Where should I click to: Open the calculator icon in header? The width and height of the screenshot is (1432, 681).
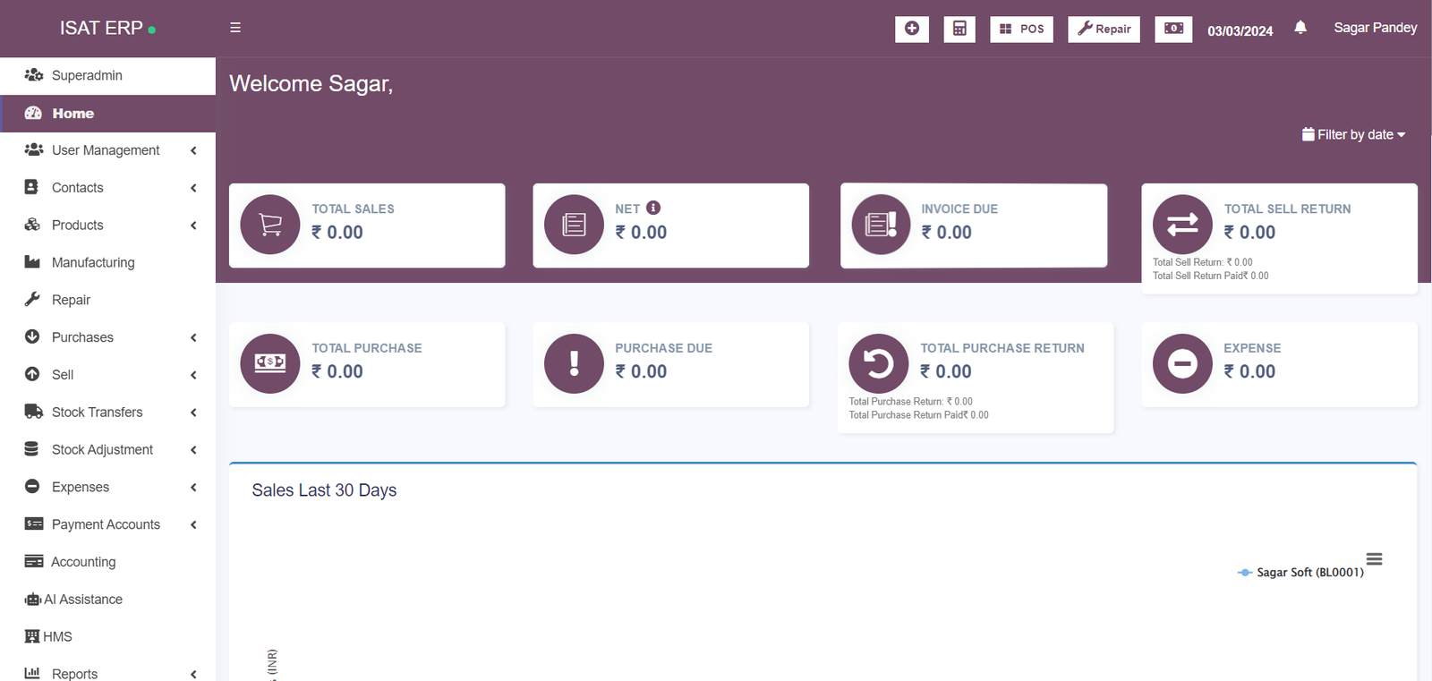coord(959,29)
